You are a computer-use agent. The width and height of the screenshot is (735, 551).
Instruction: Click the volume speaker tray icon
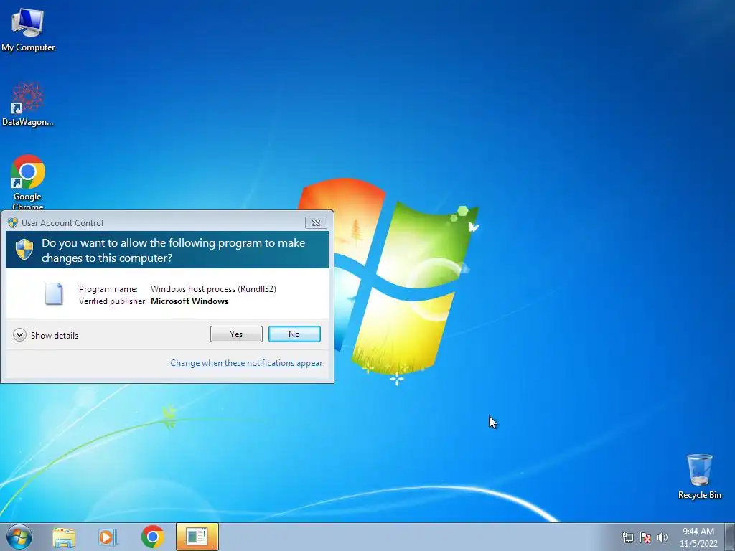pyautogui.click(x=663, y=537)
